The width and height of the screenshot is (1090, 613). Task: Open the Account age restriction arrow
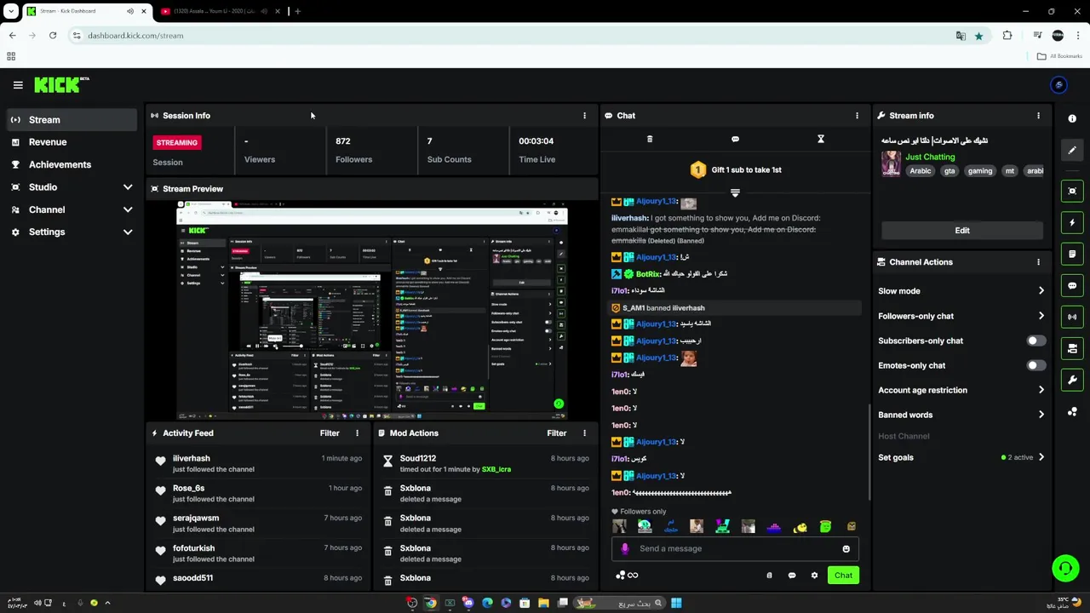(1041, 390)
